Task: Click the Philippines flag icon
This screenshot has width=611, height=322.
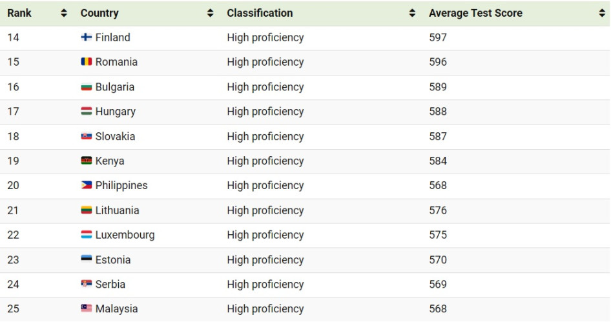Action: point(86,185)
